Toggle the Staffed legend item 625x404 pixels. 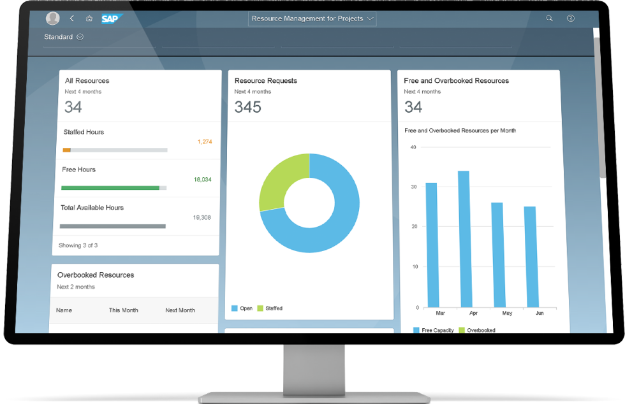[269, 308]
